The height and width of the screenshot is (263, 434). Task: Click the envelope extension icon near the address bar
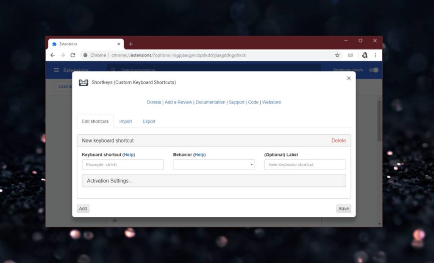[x=351, y=55]
